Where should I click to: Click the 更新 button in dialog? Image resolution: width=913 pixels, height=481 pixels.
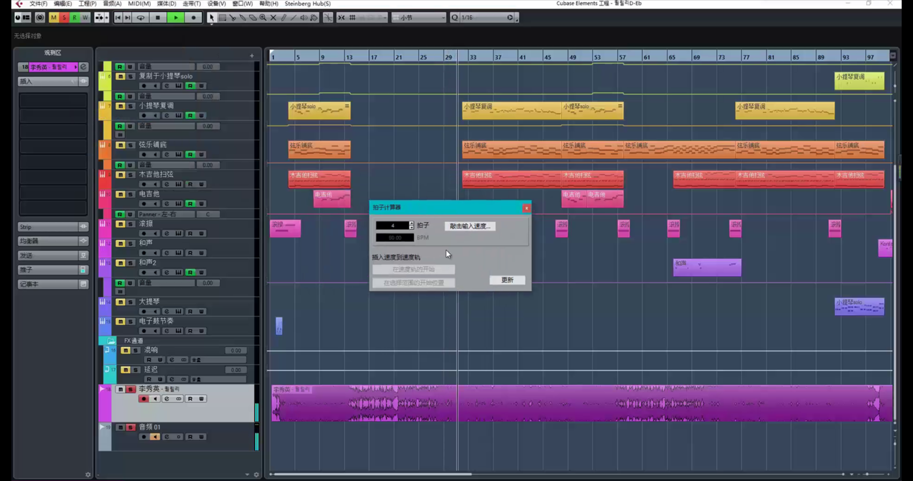507,280
